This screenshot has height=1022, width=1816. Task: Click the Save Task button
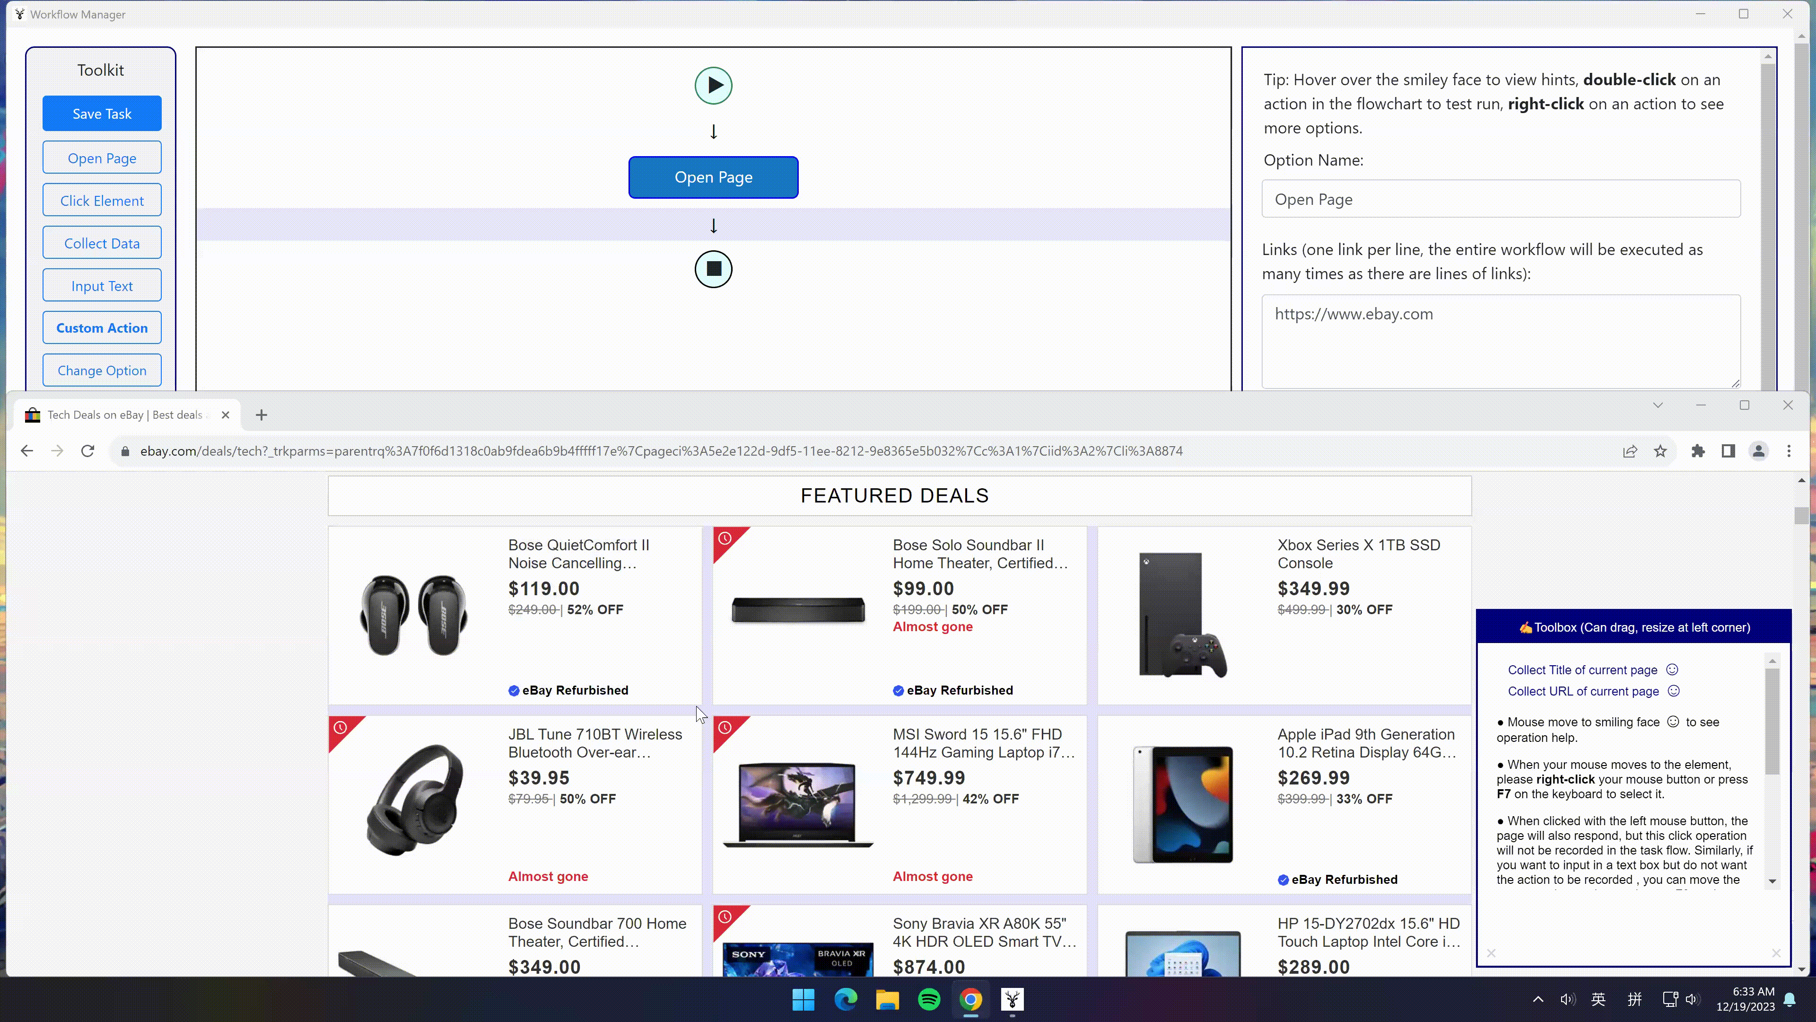(102, 114)
